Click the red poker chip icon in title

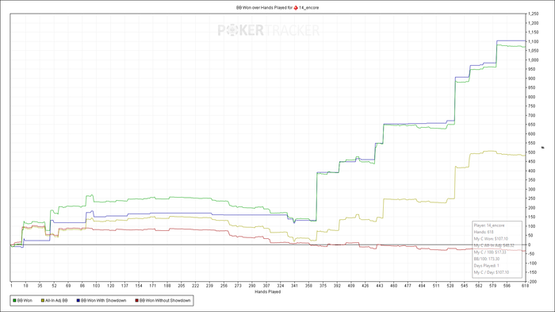296,7
